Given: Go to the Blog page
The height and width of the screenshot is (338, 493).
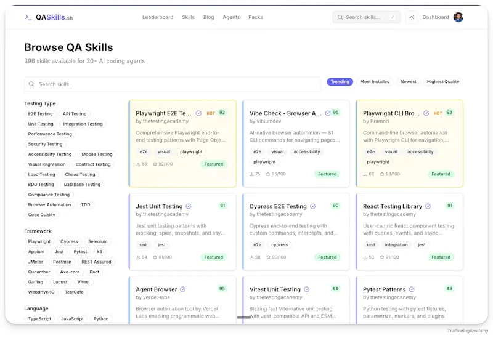Looking at the screenshot, I should coord(208,17).
